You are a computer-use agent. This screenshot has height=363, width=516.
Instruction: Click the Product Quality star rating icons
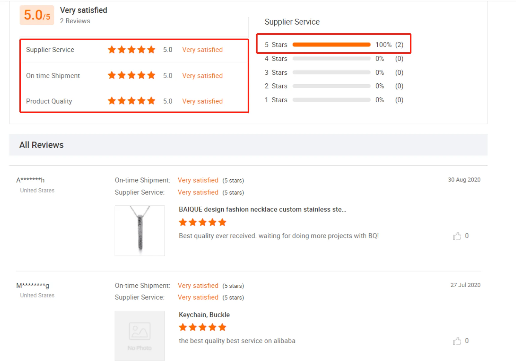pyautogui.click(x=131, y=101)
